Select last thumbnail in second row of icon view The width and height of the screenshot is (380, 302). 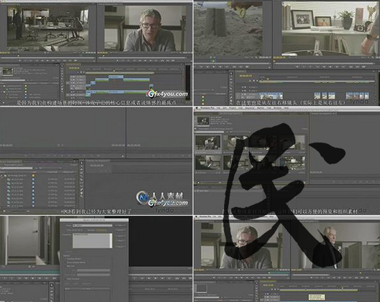click(x=292, y=163)
